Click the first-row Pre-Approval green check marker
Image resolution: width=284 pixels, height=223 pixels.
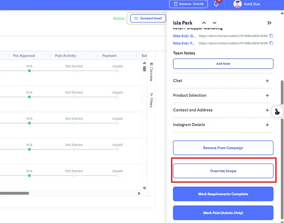(x=29, y=71)
